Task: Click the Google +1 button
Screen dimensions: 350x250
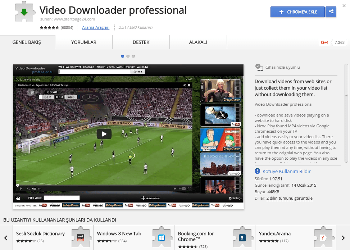Action: tap(324, 42)
